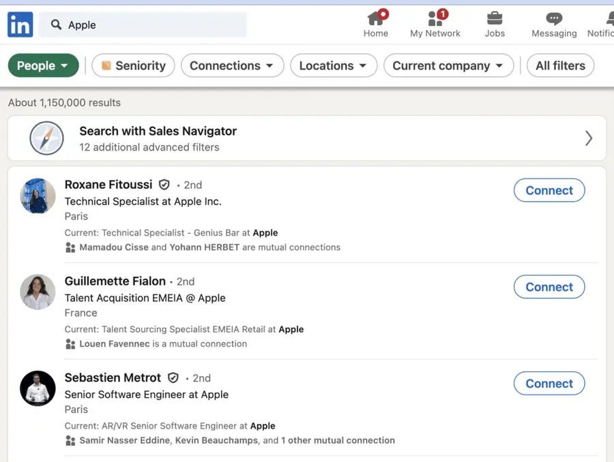Open All filters panel
This screenshot has height=462, width=614.
(560, 65)
